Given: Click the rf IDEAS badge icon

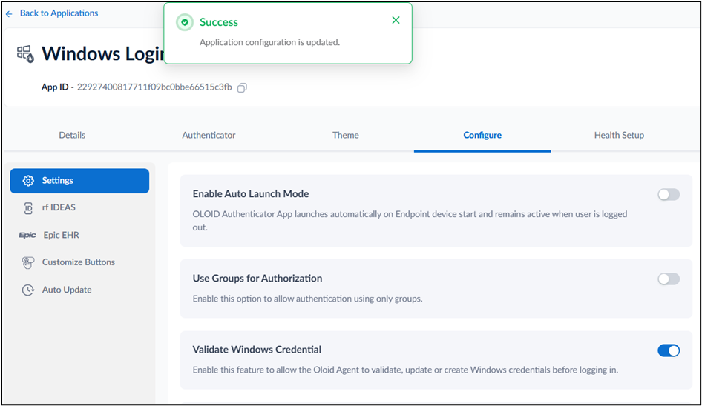Looking at the screenshot, I should tap(28, 208).
